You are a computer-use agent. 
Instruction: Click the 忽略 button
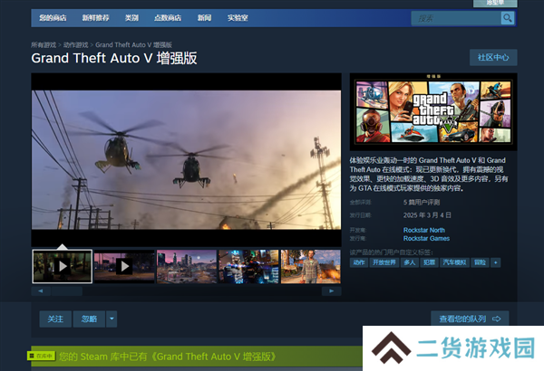[89, 319]
